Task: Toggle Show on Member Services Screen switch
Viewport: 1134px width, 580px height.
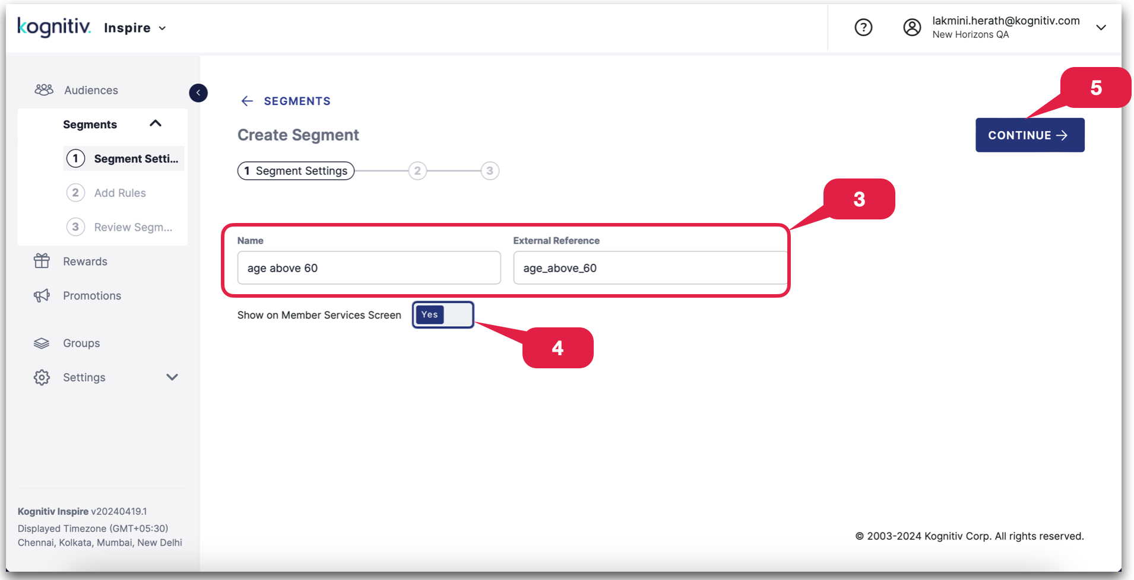Action: pos(444,315)
